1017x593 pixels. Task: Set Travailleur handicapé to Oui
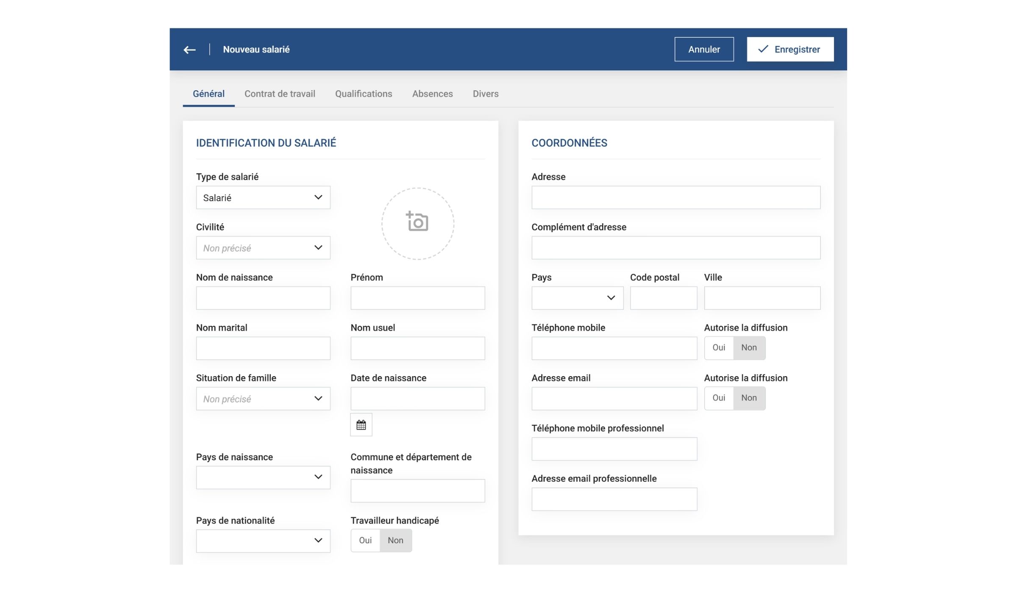click(x=365, y=540)
